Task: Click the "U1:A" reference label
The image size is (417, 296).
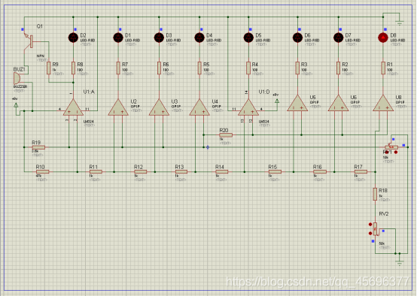Action: pyautogui.click(x=89, y=92)
